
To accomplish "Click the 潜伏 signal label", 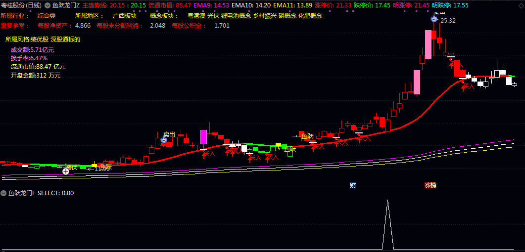I will click(x=71, y=168).
